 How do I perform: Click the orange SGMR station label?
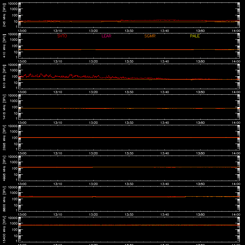pos(150,36)
